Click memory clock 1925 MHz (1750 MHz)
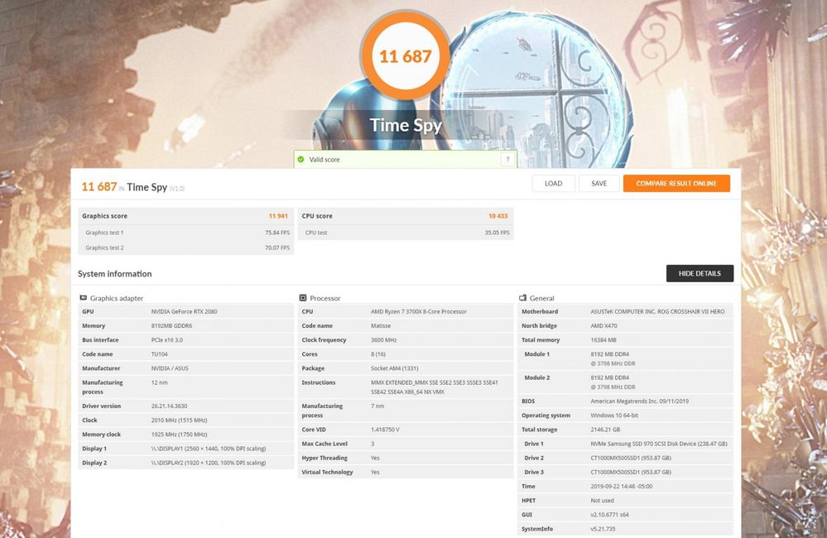The width and height of the screenshot is (827, 538). [179, 435]
